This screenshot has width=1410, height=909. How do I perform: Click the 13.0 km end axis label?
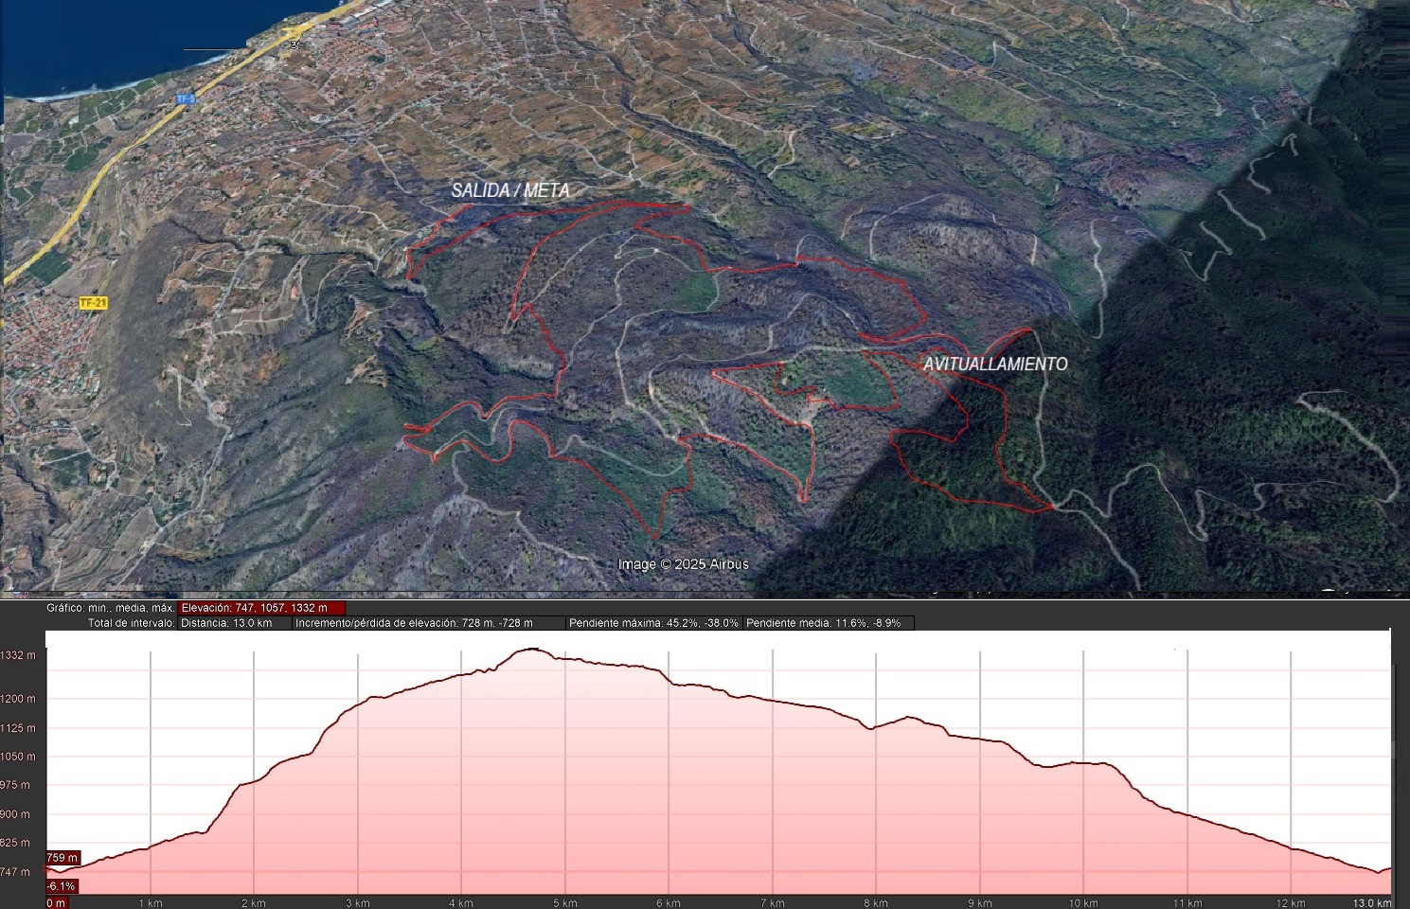[1373, 902]
